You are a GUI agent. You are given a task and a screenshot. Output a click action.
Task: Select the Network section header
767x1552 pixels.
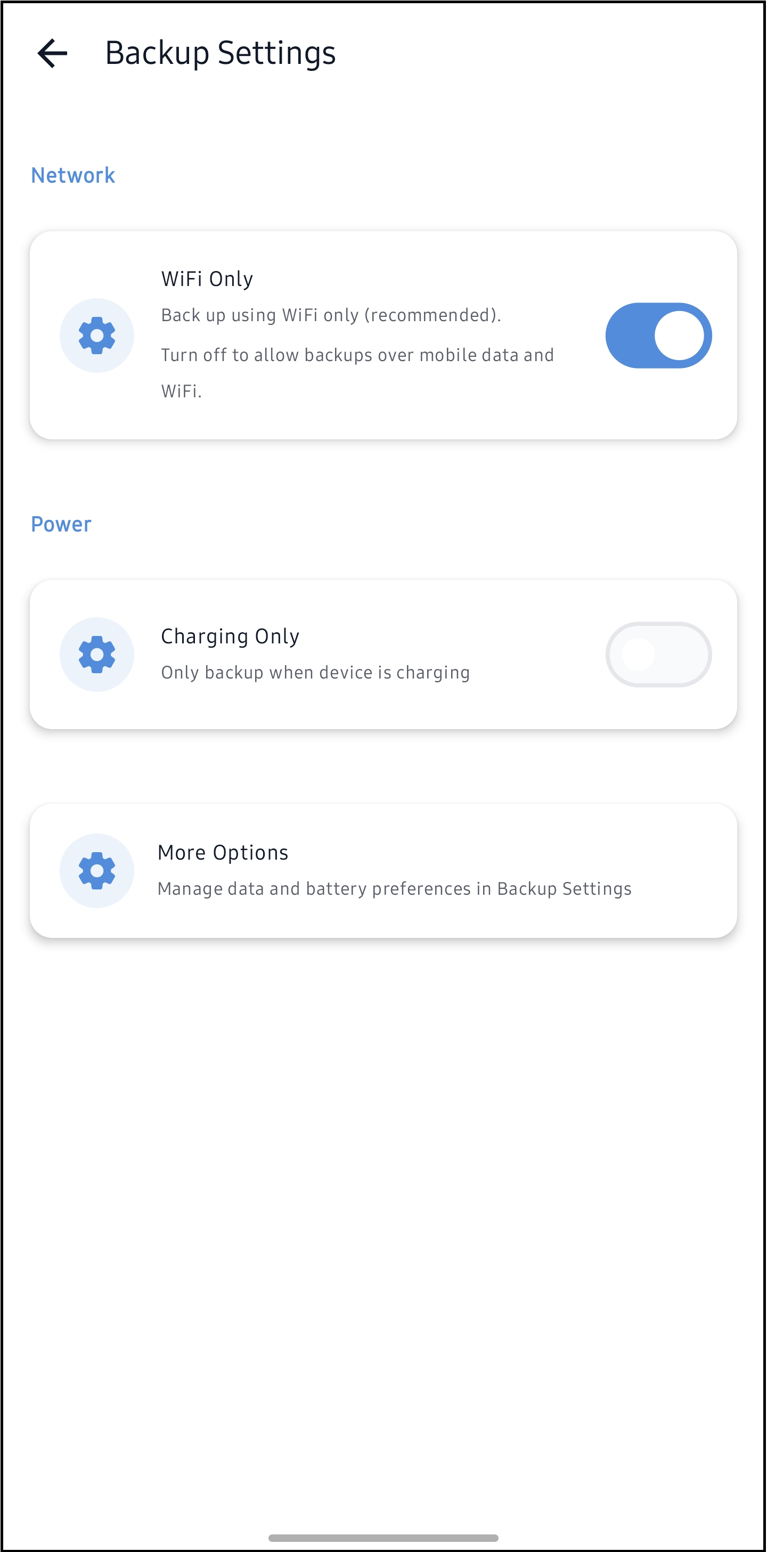coord(72,175)
